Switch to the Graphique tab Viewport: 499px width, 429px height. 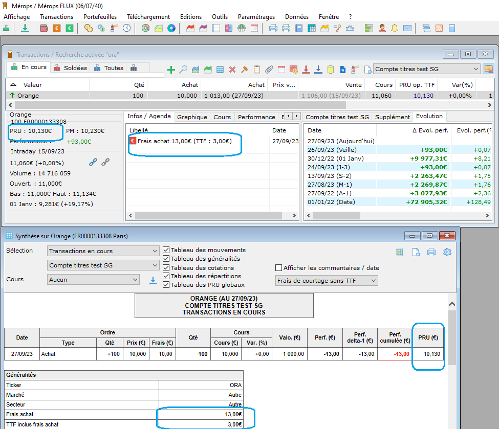[x=192, y=117]
